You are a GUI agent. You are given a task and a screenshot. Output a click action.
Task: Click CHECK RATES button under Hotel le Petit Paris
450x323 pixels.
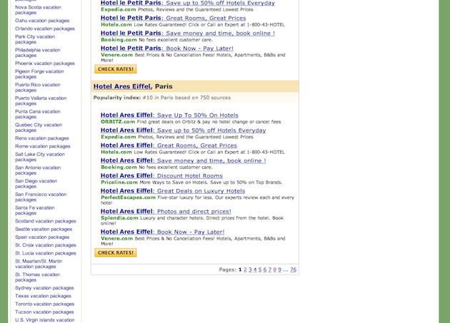[x=116, y=69]
